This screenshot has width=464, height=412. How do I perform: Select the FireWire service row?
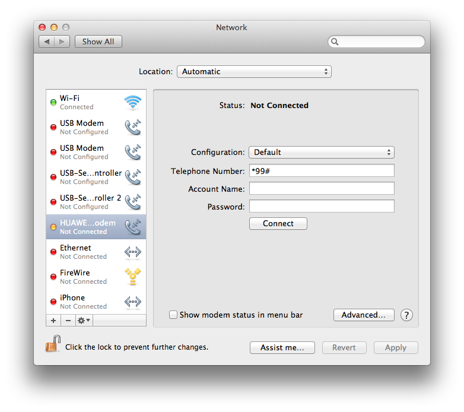[x=96, y=277]
